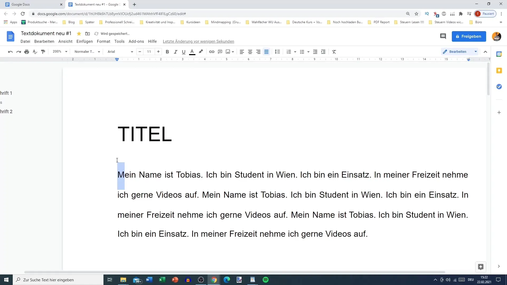The height and width of the screenshot is (285, 507).
Task: Click the Spotify taskbar icon
Action: tap(265, 280)
